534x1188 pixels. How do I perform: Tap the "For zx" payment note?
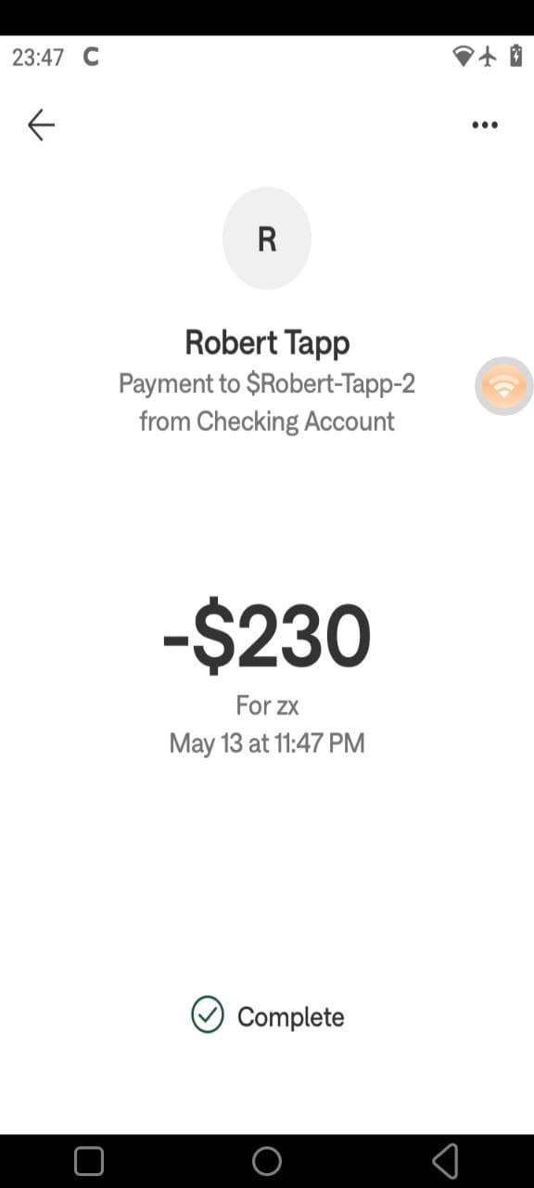[267, 705]
